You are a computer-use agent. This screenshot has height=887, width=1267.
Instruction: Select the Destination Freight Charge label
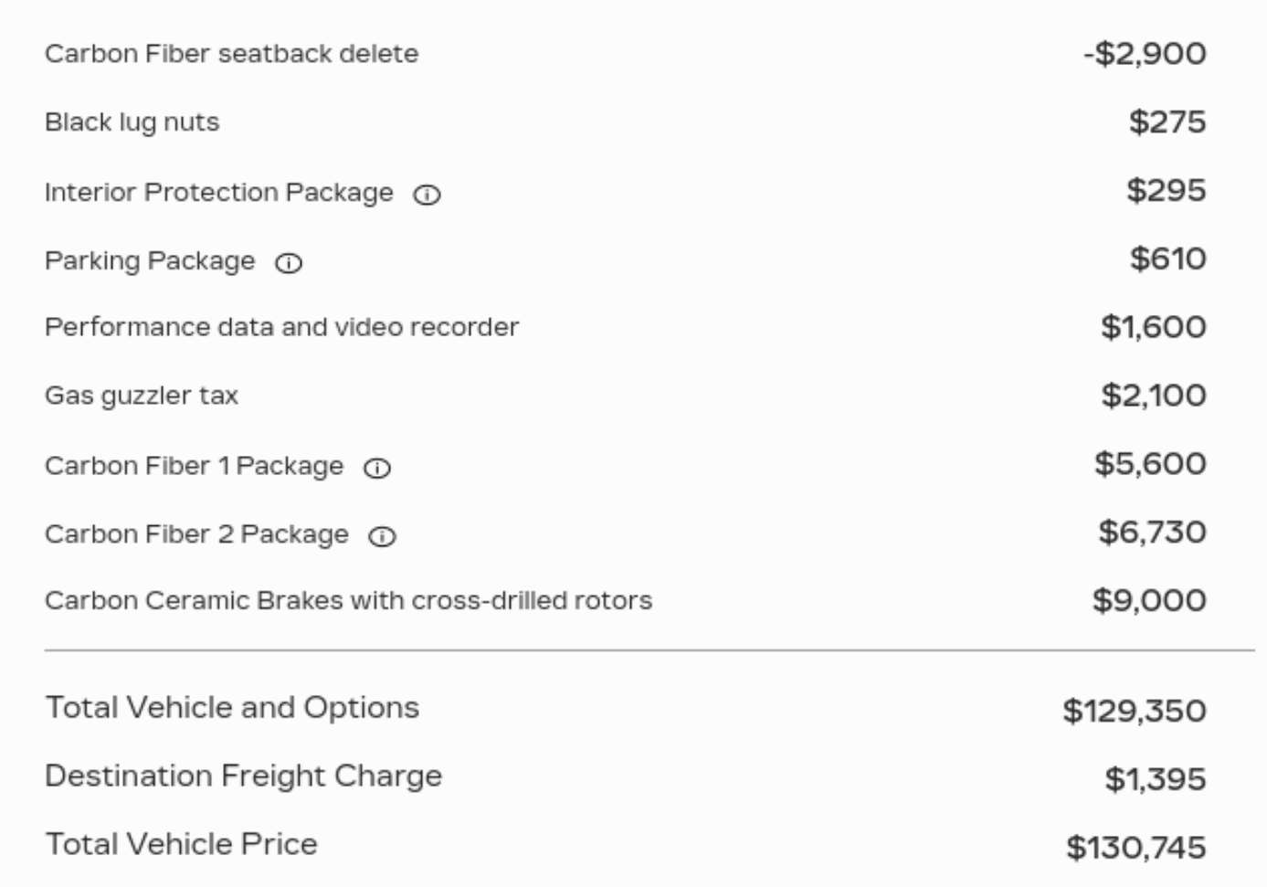coord(243,776)
